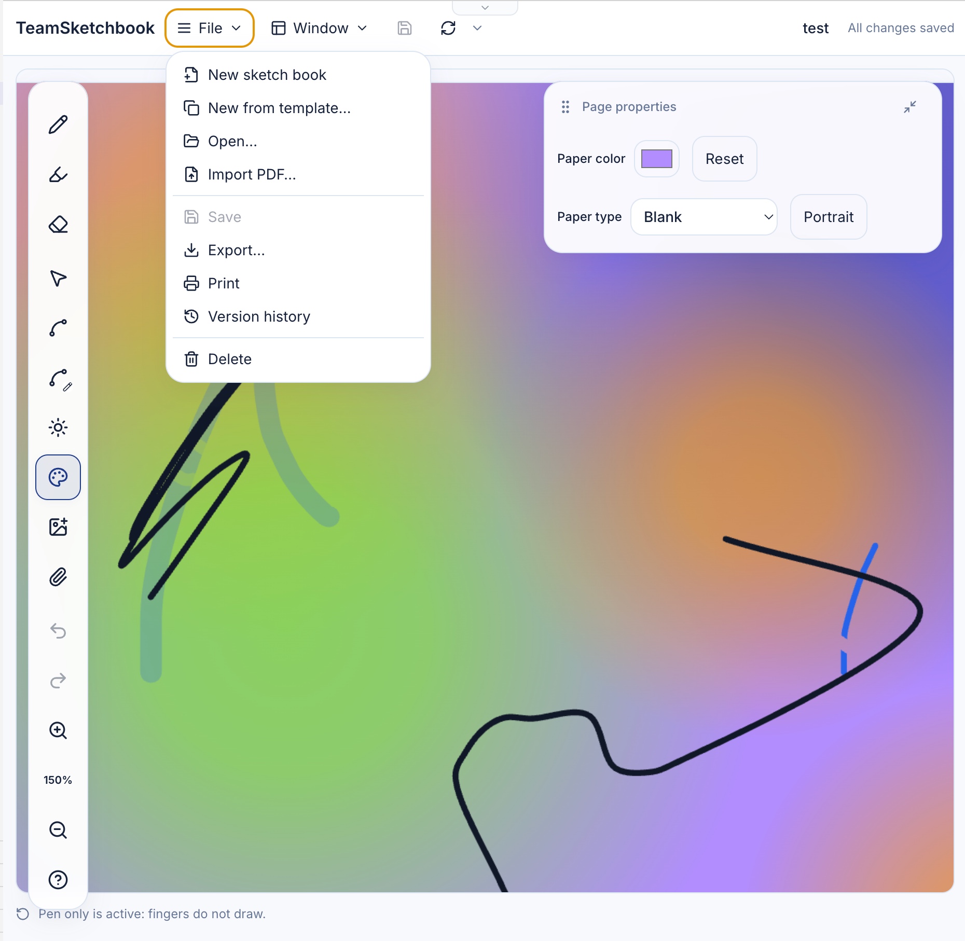This screenshot has width=965, height=941.
Task: Click the sketchbook title test
Action: [x=816, y=28]
